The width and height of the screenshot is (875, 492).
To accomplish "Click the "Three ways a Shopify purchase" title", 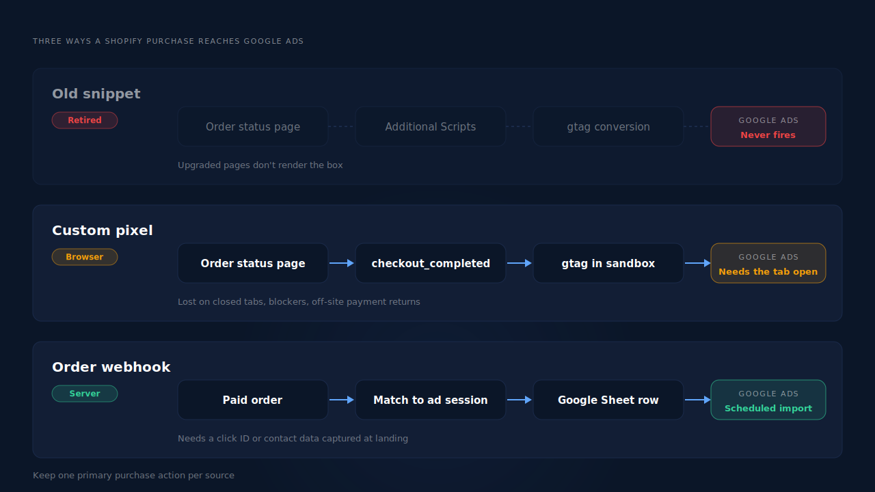I will point(168,41).
